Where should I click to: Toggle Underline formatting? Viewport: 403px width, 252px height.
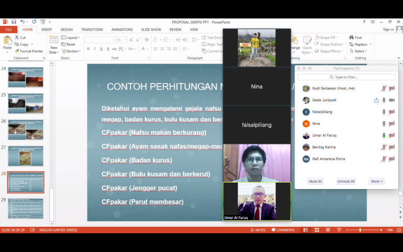tap(101, 49)
